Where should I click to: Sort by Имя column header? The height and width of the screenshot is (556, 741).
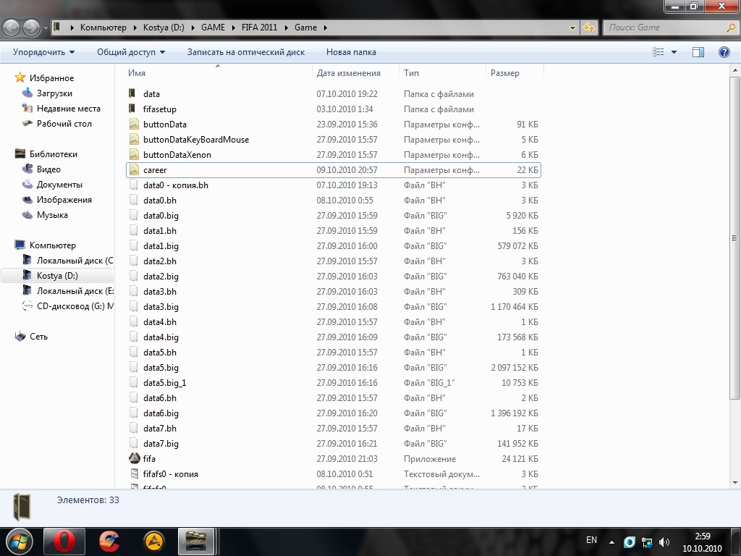pos(218,73)
